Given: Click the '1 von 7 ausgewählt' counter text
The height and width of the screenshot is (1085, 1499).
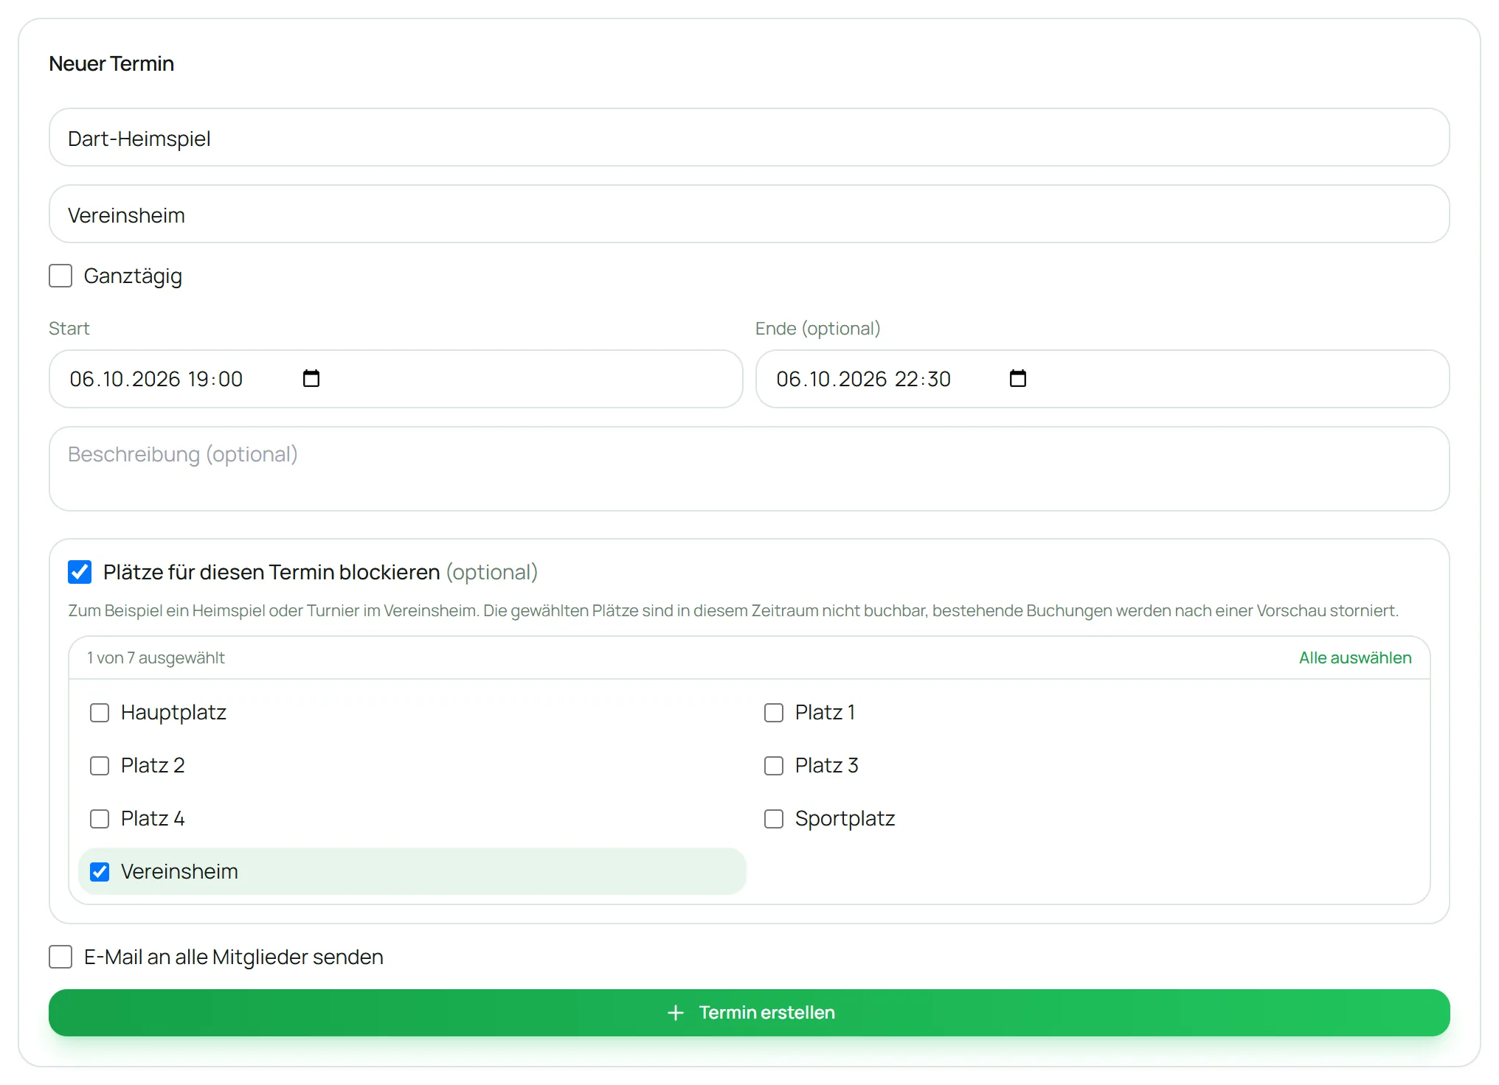Looking at the screenshot, I should pos(156,657).
